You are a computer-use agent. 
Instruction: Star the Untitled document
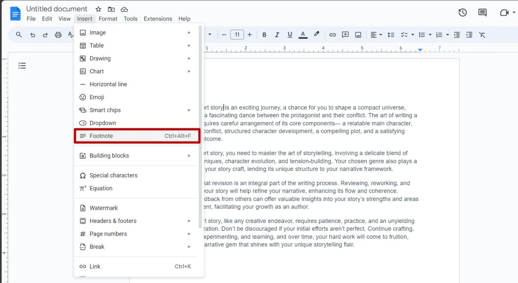tap(98, 9)
